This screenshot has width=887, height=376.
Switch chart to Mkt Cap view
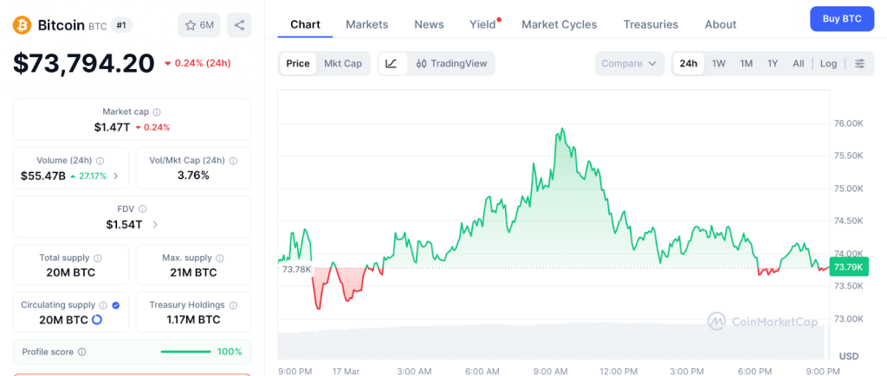pyautogui.click(x=343, y=63)
